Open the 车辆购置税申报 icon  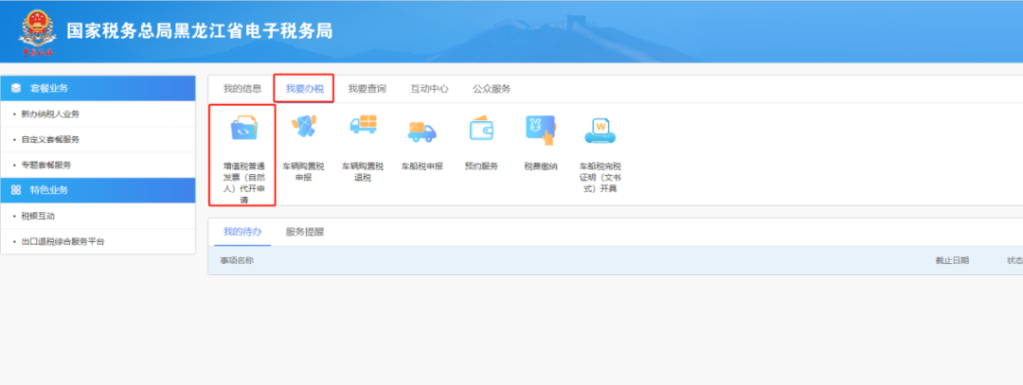[x=303, y=128]
